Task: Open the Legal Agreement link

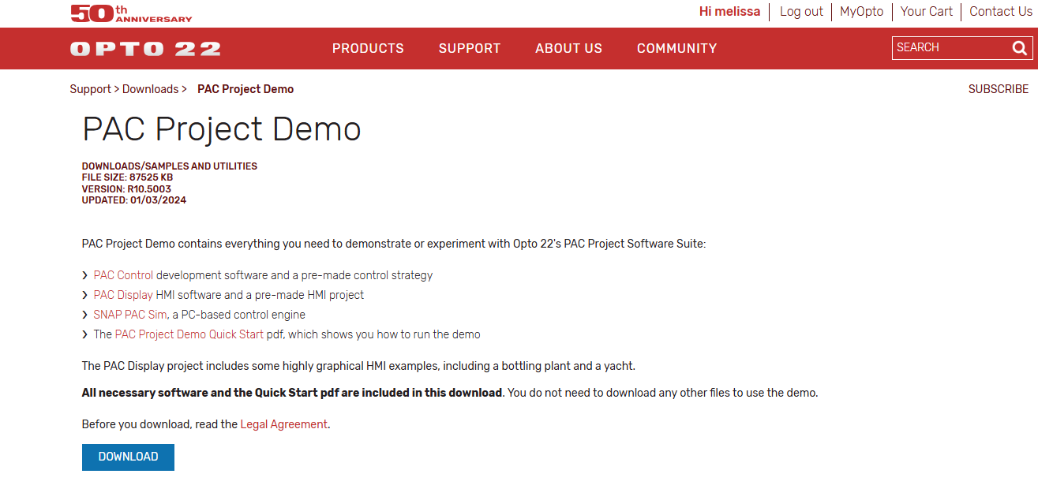Action: 283,424
